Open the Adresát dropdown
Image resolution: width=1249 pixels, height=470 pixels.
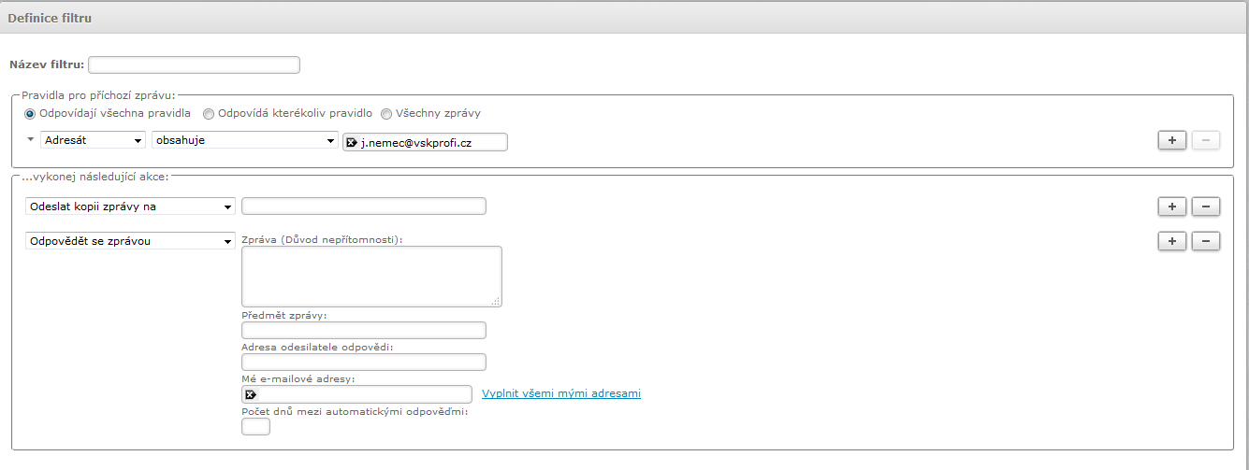coord(94,140)
